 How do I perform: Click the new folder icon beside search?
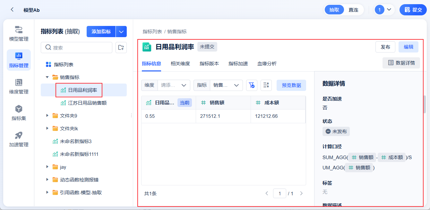pos(121,47)
